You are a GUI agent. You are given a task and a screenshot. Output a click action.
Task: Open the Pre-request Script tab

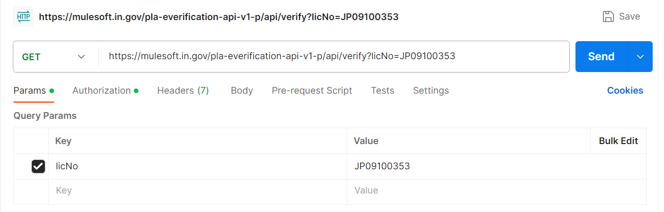click(312, 91)
